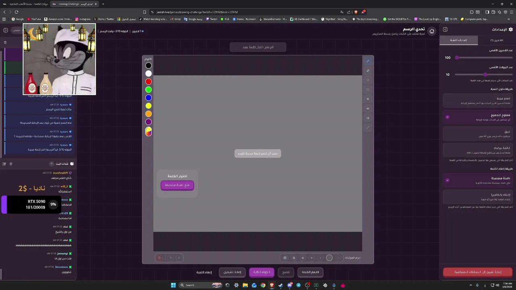Choose the green color swatch
516x290 pixels.
pos(149,89)
